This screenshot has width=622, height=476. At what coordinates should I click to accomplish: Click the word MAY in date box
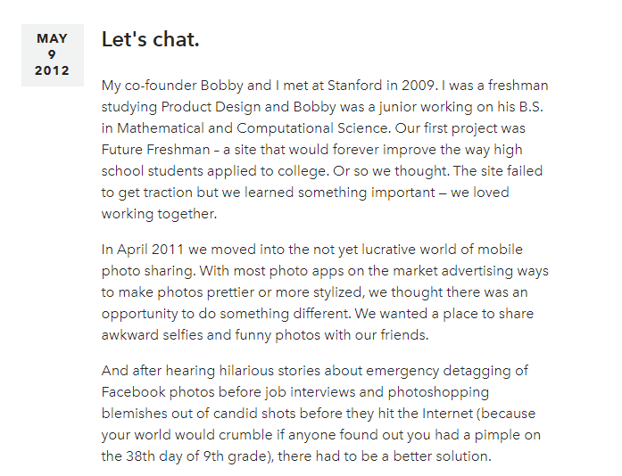(x=53, y=38)
